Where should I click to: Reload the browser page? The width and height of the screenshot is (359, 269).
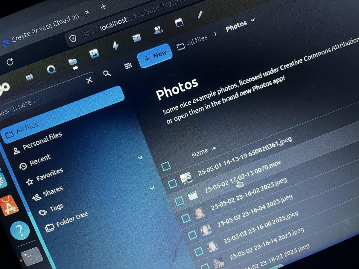tap(10, 62)
